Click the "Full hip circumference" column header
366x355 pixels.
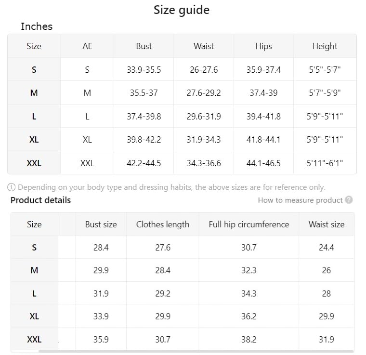(248, 224)
